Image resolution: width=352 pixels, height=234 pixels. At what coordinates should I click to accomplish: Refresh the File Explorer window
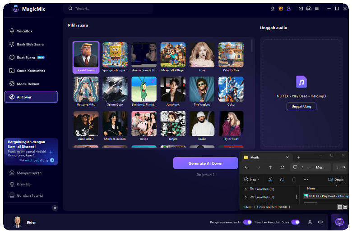(283, 167)
